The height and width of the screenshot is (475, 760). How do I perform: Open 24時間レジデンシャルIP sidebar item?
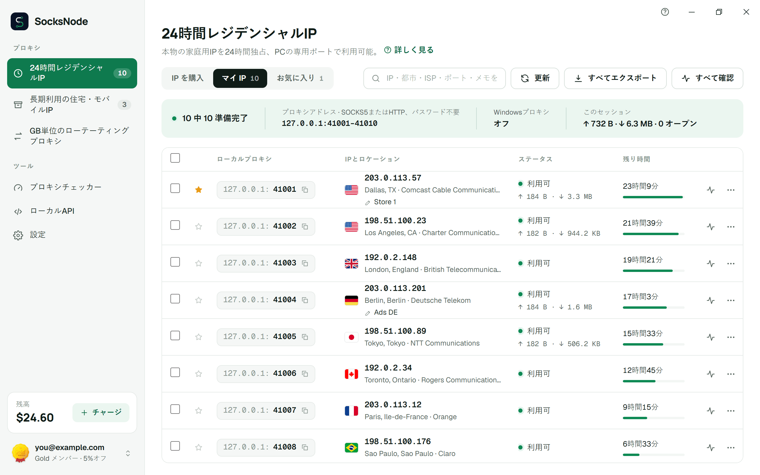(x=72, y=73)
